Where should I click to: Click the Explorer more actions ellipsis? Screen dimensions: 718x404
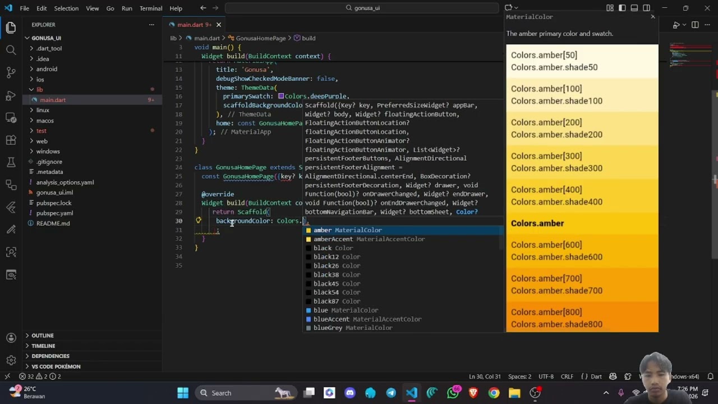[x=151, y=25]
